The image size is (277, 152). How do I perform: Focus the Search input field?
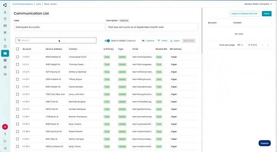pyautogui.click(x=56, y=40)
